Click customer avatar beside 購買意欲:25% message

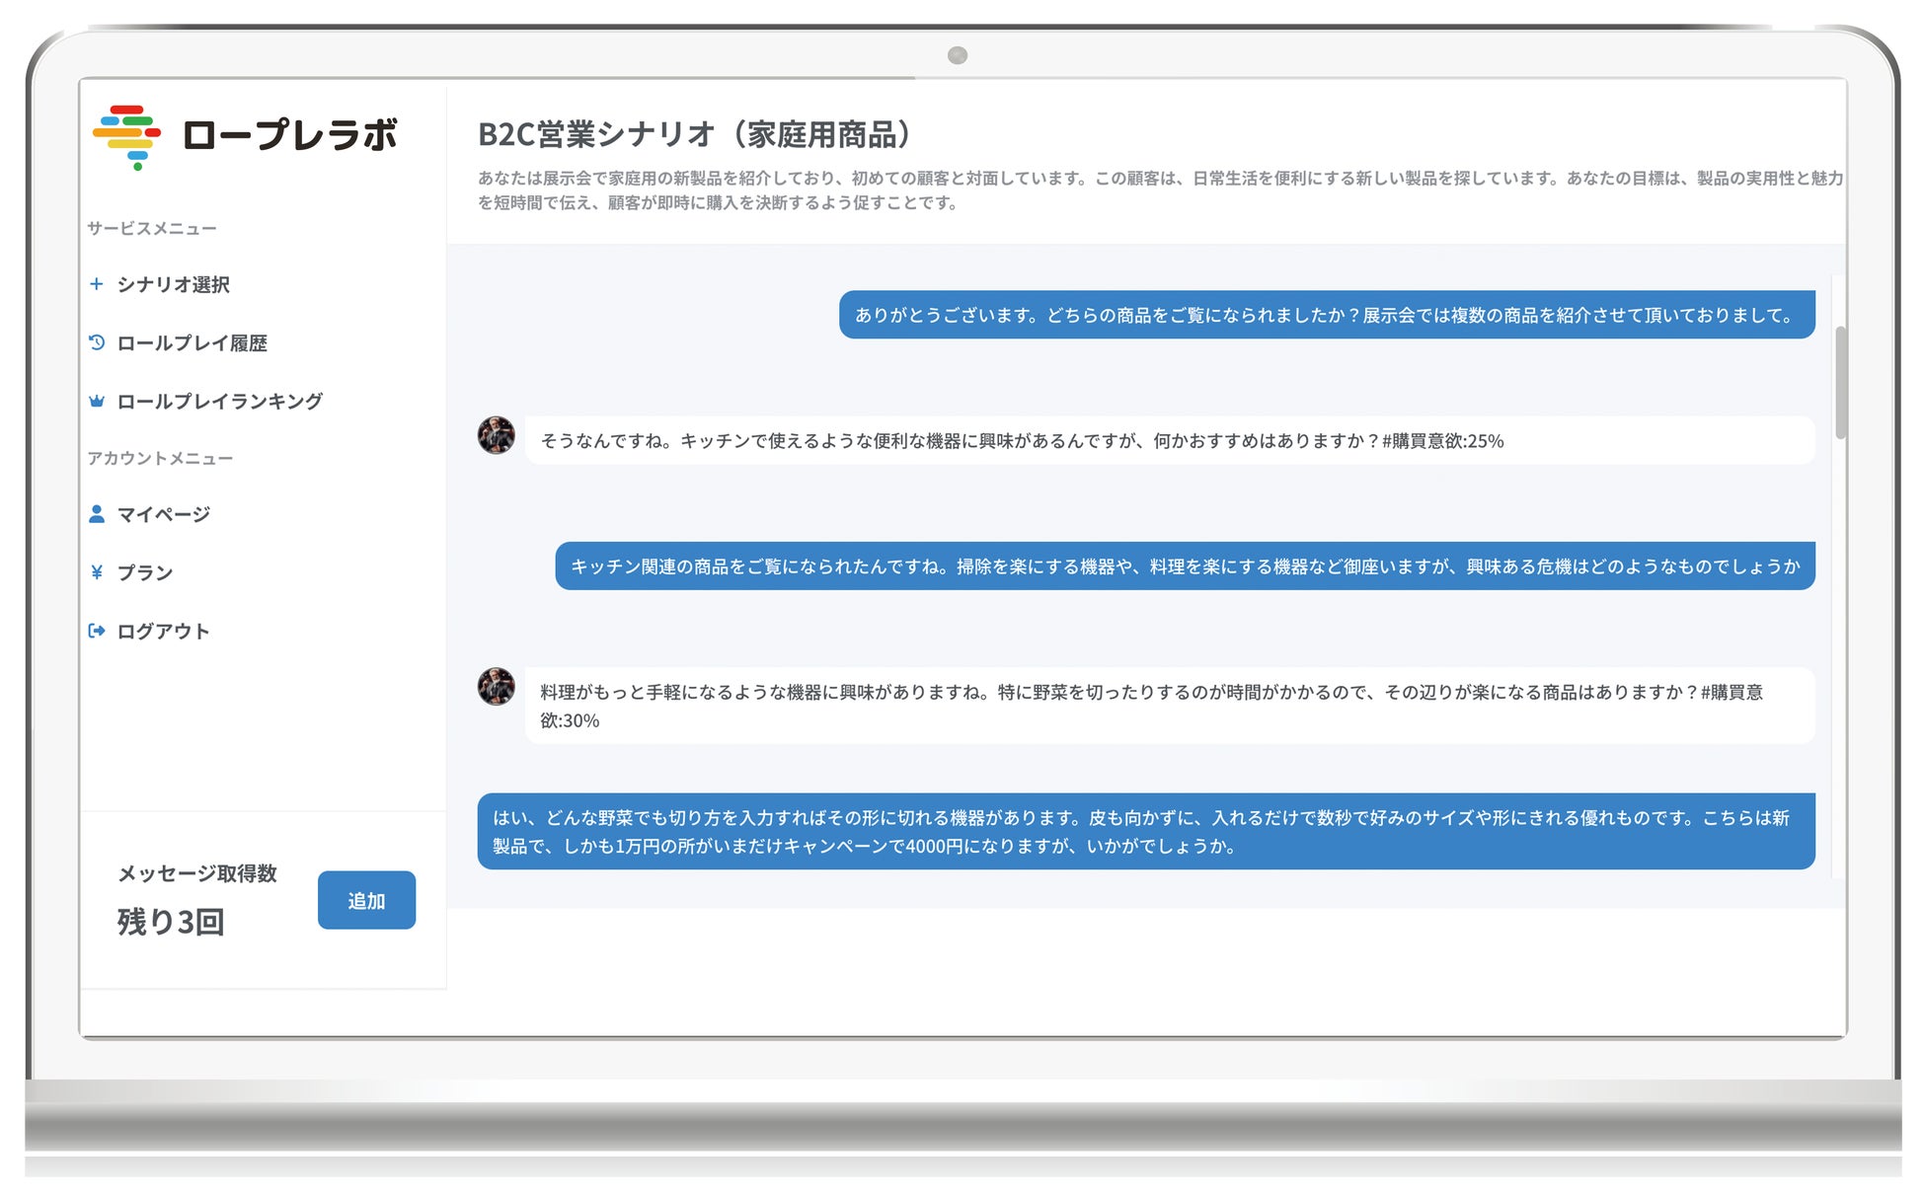(496, 435)
